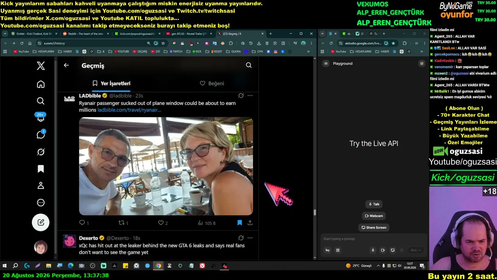Toggle the star bookmark for aistudio page
The height and width of the screenshot is (280, 497).
(x=393, y=43)
